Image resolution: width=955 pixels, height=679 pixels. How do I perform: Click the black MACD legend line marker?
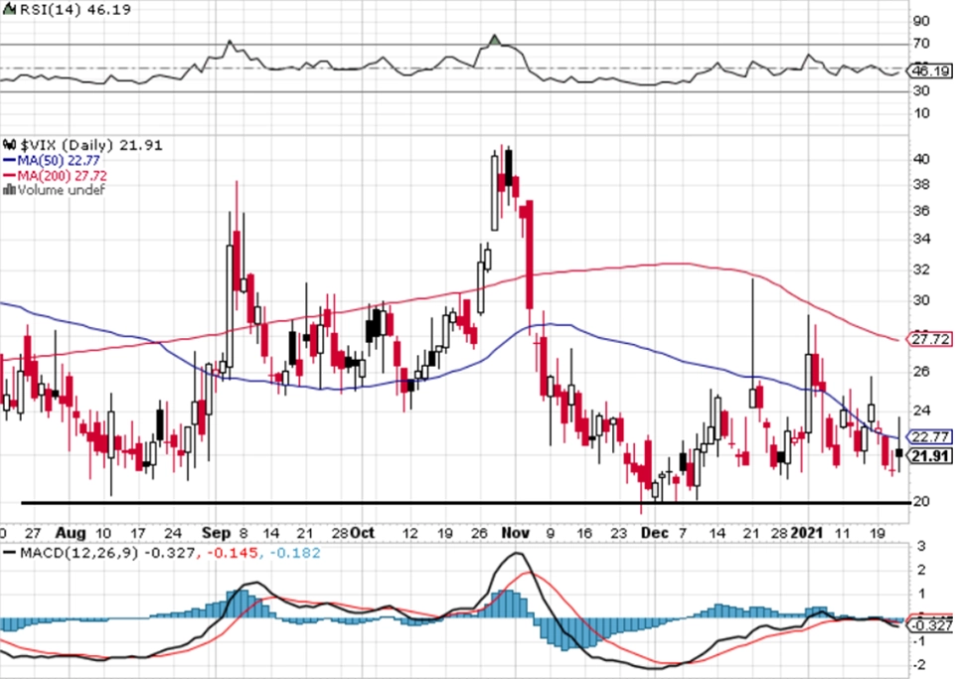10,553
